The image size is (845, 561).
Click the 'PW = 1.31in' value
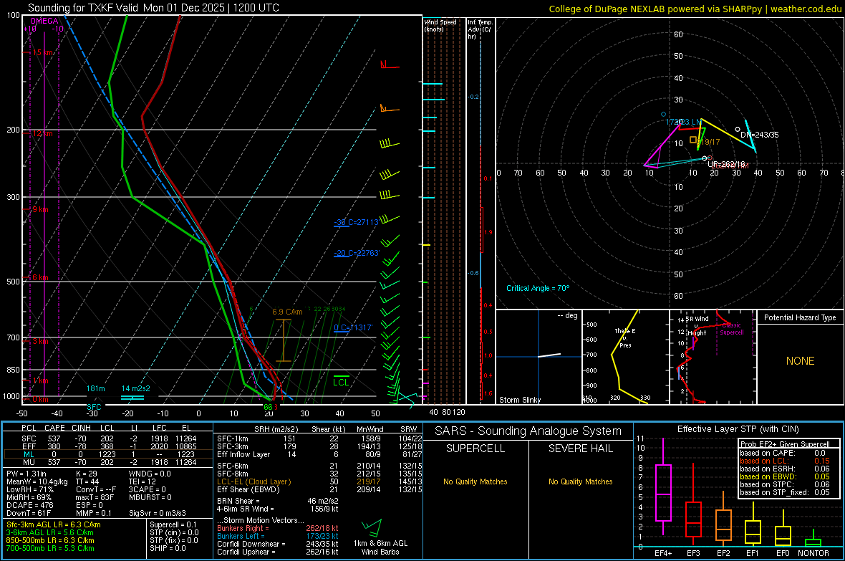27,474
